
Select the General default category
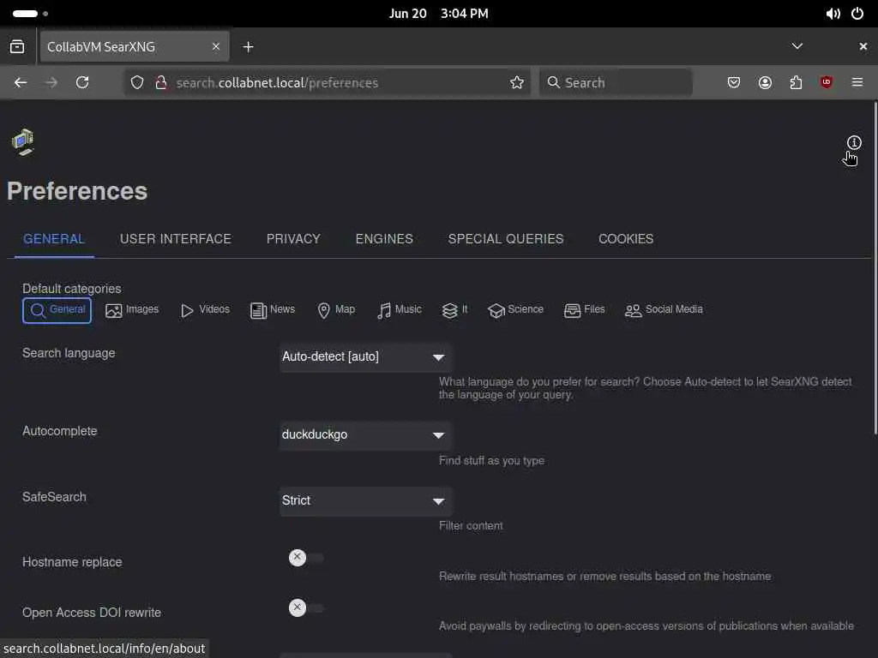[x=57, y=310]
